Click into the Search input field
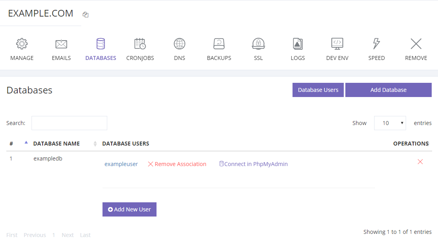The width and height of the screenshot is (438, 239). tap(69, 123)
